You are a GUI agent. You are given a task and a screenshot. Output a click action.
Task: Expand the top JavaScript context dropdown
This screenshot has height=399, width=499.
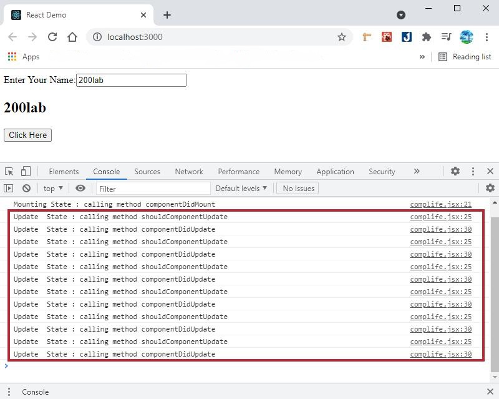(53, 188)
